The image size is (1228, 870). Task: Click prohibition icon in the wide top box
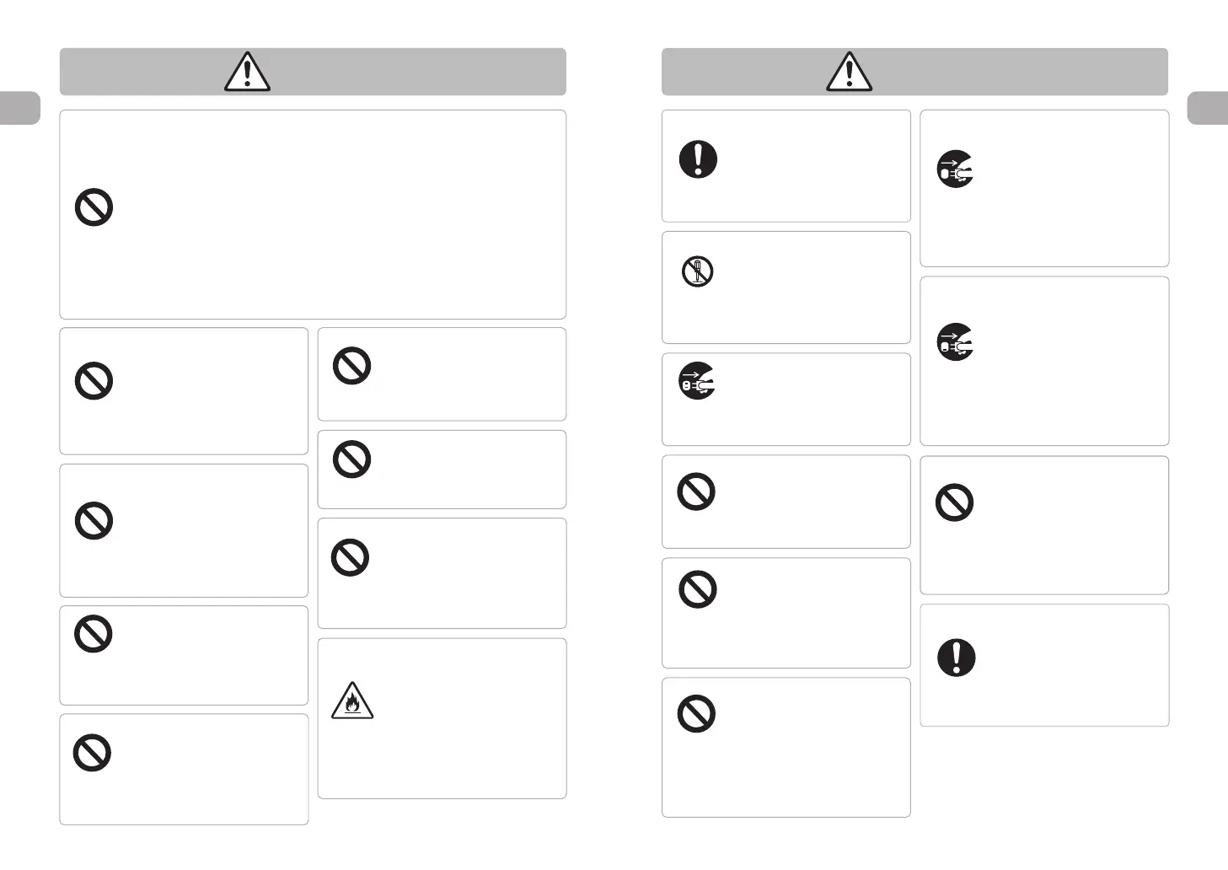click(94, 207)
